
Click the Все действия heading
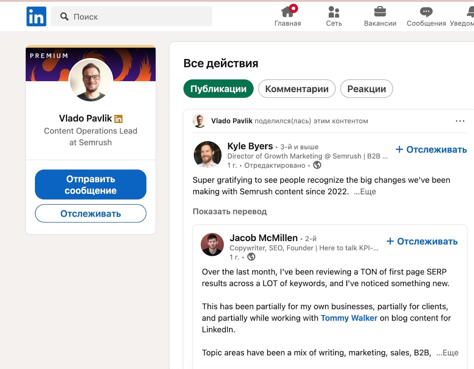click(221, 63)
